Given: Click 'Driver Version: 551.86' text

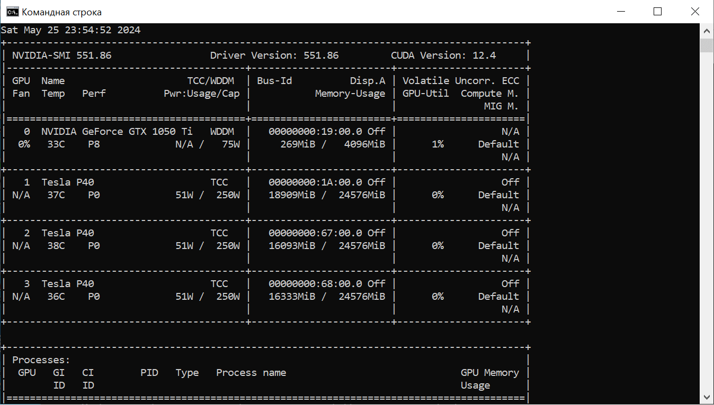Looking at the screenshot, I should 274,56.
